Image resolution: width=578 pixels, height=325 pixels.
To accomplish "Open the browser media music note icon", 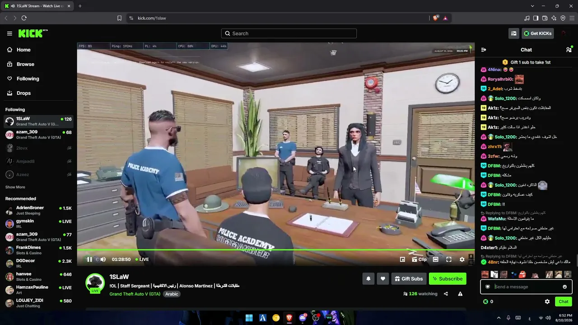I will click(x=527, y=18).
